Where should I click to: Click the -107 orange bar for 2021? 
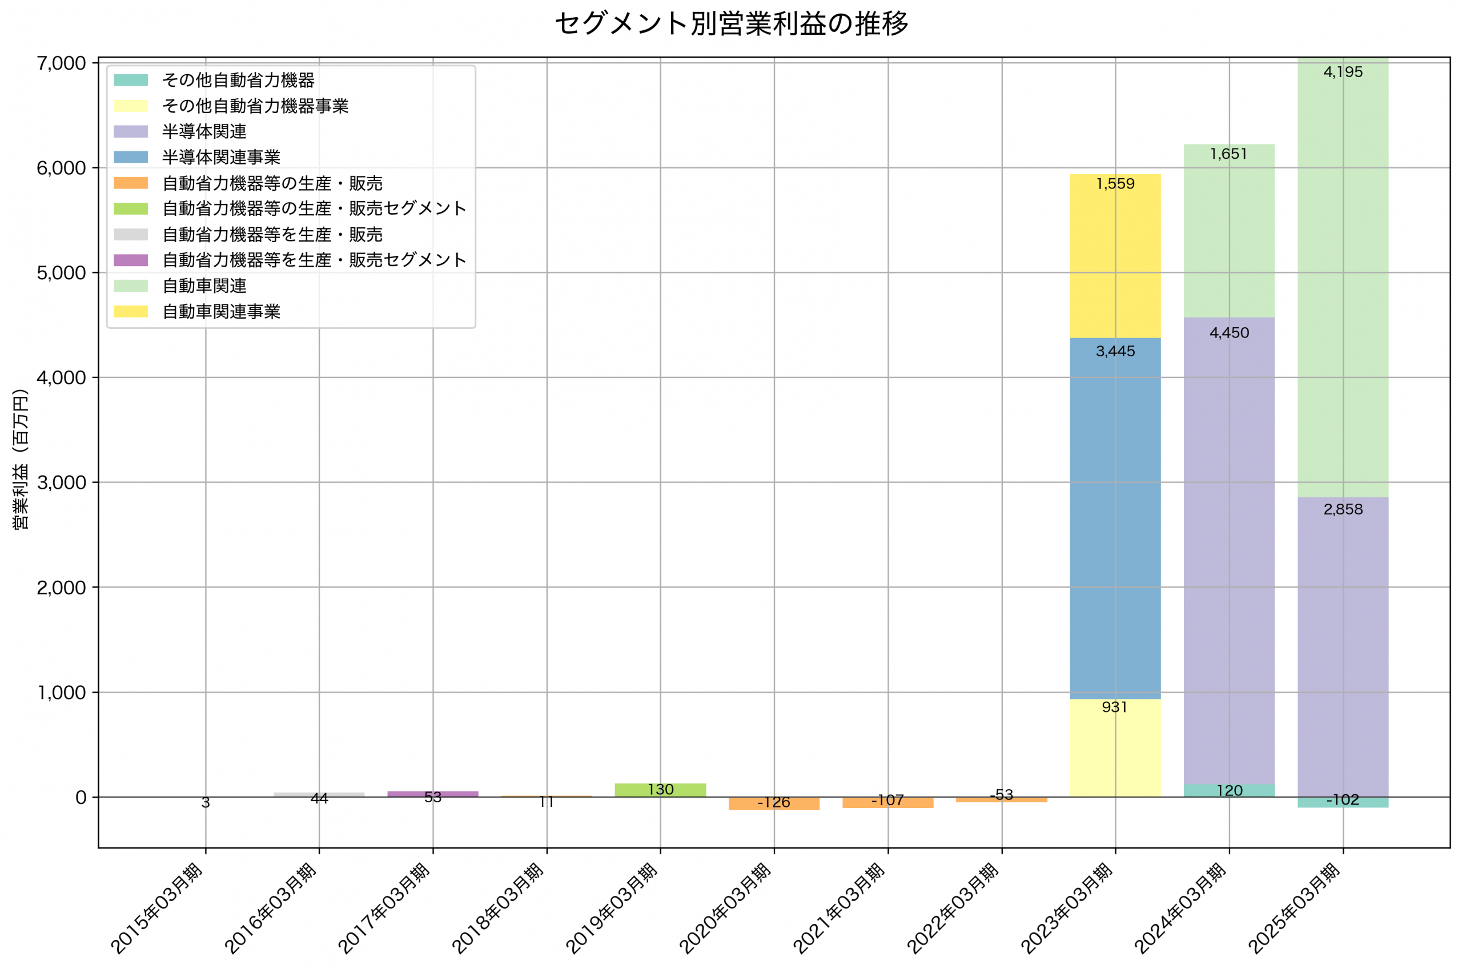tap(888, 803)
